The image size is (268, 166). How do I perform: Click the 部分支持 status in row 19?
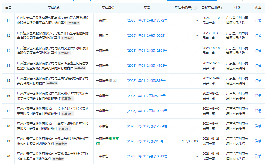114,139
